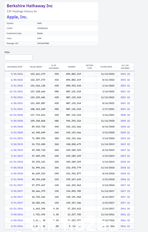Screen dimensions: 148x232
Task: View all 13F holders for 2019 Q2
Action: (x=125, y=150)
